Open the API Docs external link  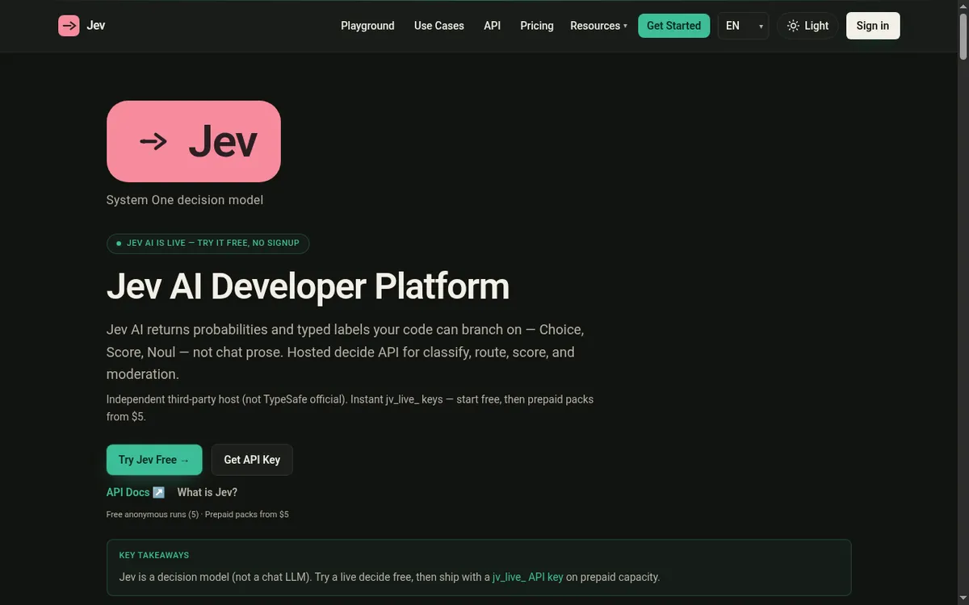136,492
